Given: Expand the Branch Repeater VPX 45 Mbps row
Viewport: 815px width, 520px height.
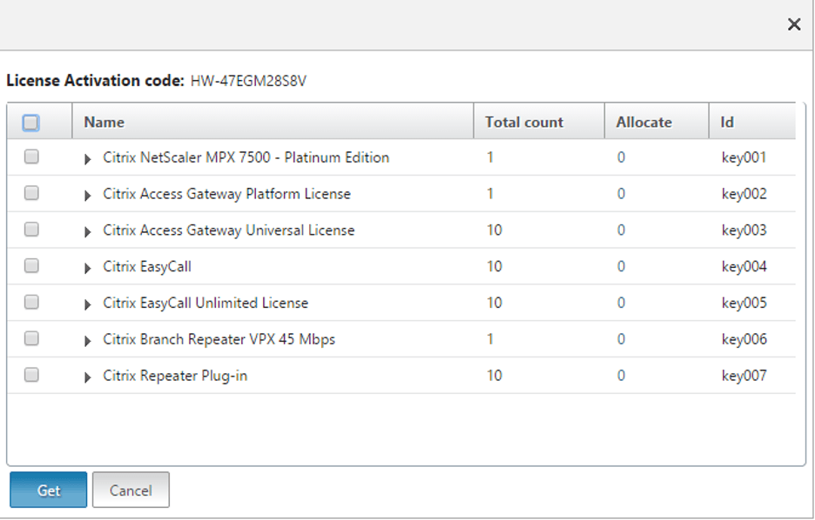Looking at the screenshot, I should click(87, 339).
